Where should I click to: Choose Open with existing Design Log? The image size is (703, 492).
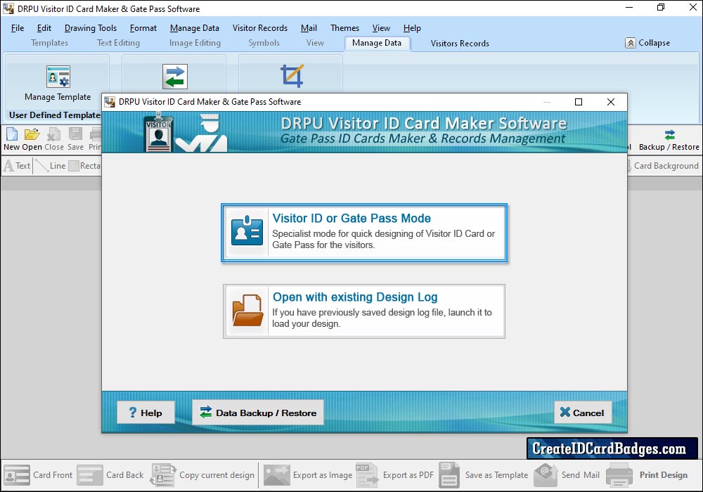[364, 311]
